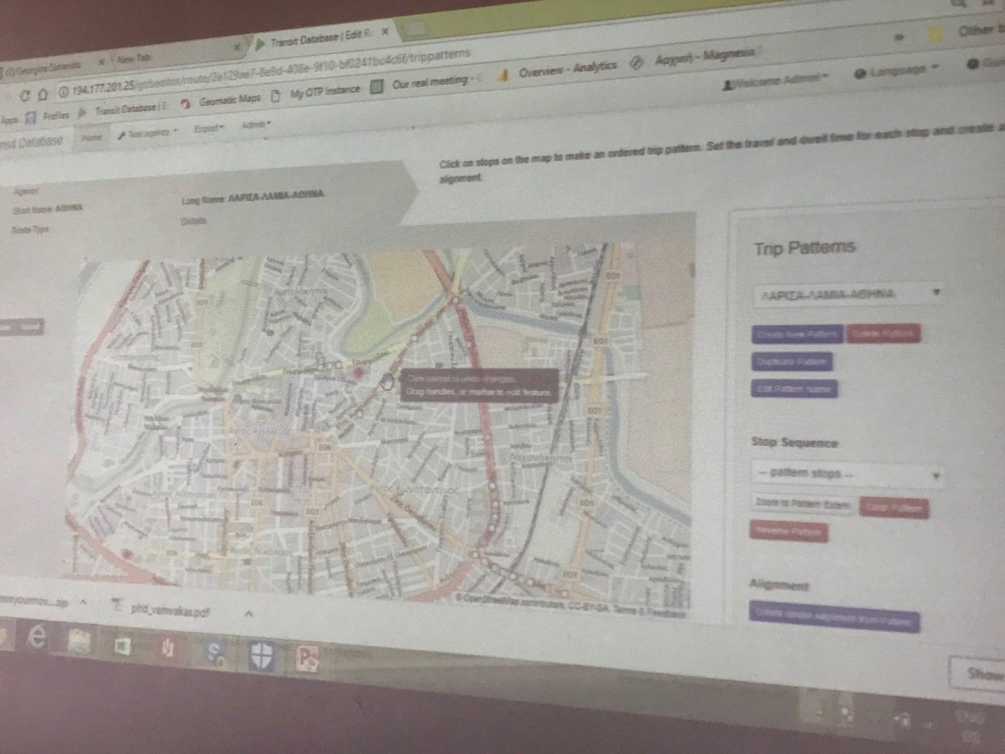Go to the browser home icon
The width and height of the screenshot is (1005, 754).
42,94
